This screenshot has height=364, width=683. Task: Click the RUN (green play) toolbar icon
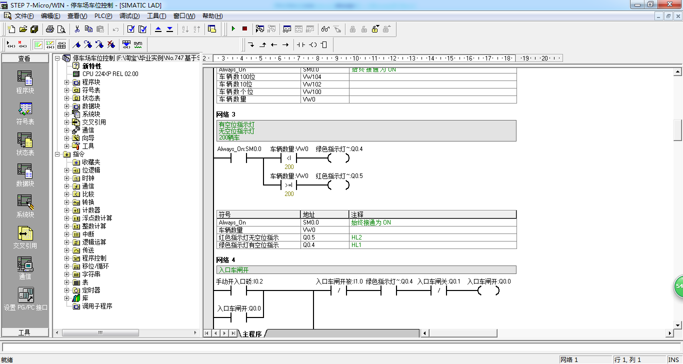click(x=233, y=29)
